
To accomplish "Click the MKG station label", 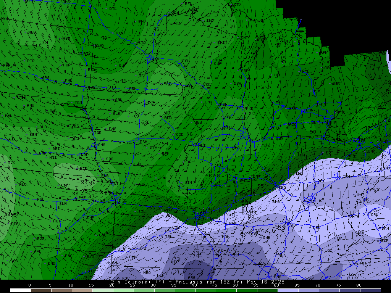I will click(279, 102).
